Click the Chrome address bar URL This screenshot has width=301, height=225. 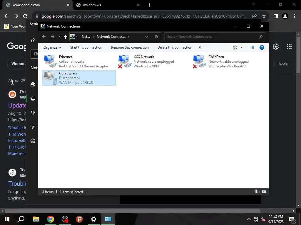(x=144, y=16)
